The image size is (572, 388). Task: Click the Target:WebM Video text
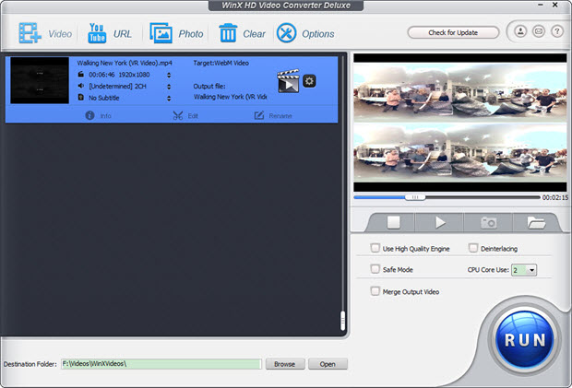tap(221, 63)
